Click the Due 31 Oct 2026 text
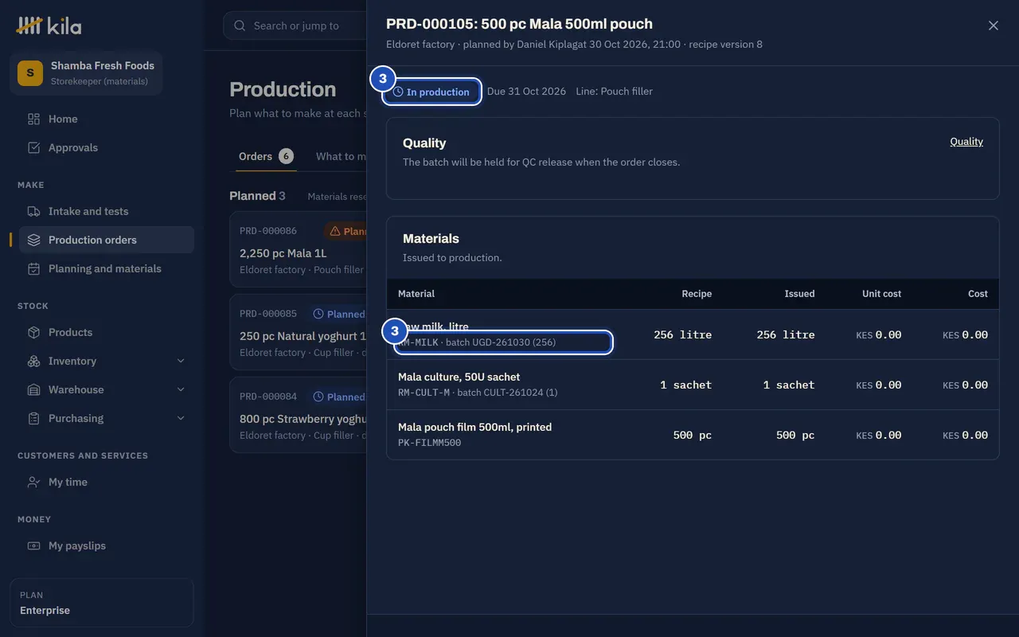 click(526, 92)
